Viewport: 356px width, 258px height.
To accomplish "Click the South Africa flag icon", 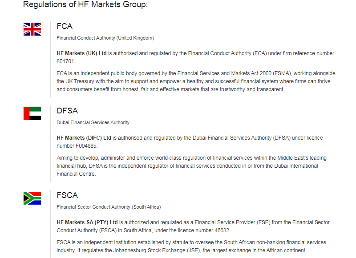I will point(32,198).
